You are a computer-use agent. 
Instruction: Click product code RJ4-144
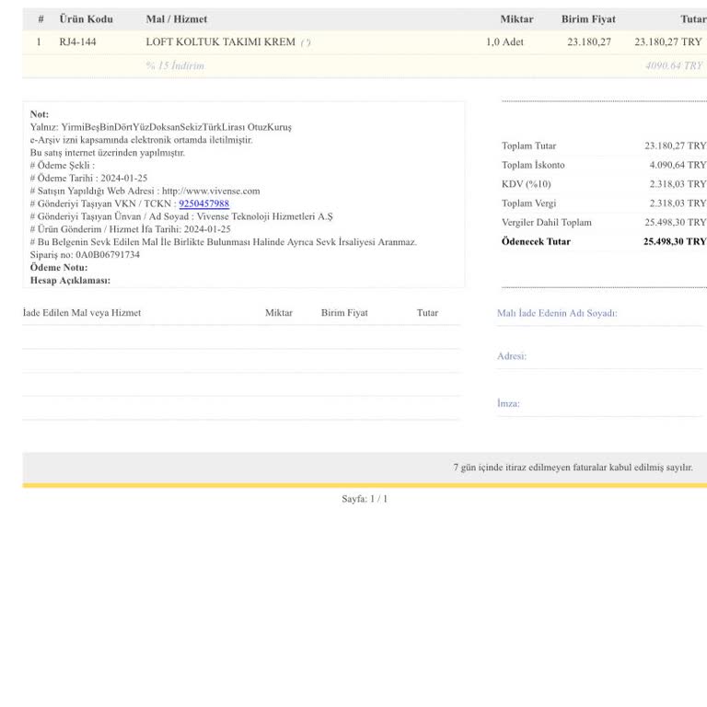click(x=77, y=42)
